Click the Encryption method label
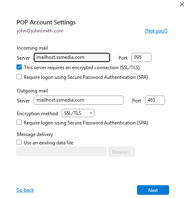The width and height of the screenshot is (186, 198). point(37,114)
